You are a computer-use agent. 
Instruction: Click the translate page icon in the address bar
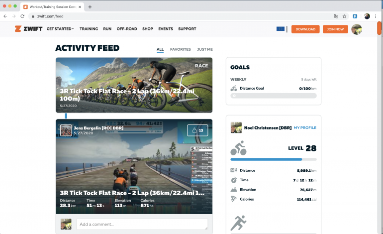click(336, 16)
